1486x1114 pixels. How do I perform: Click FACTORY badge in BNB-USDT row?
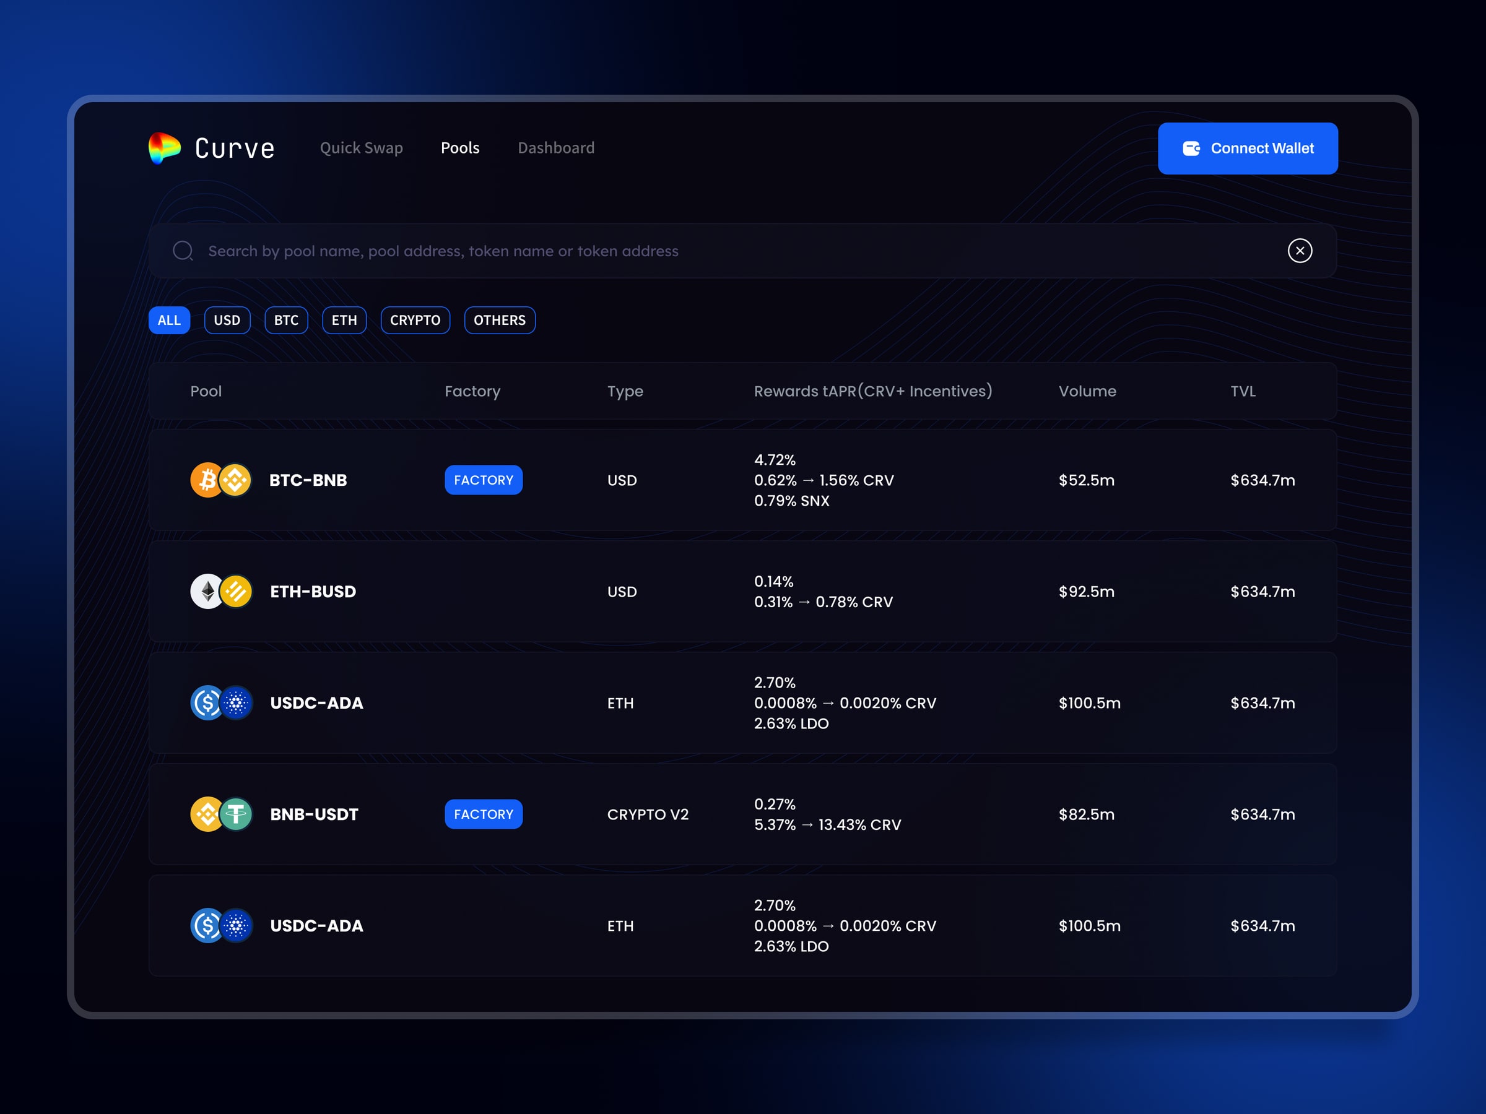[x=484, y=814]
